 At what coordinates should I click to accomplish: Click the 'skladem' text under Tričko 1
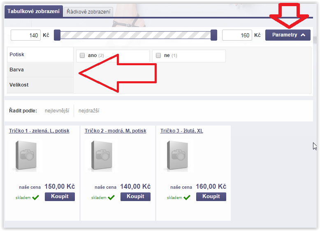(x=23, y=198)
